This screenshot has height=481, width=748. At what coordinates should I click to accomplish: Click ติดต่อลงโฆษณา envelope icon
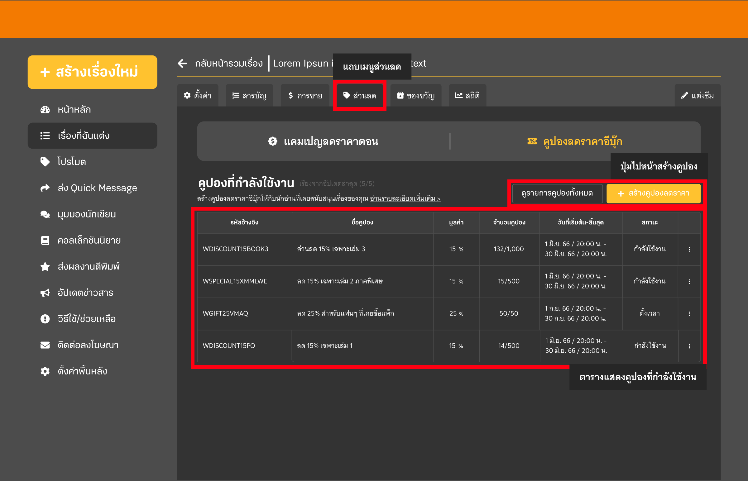pyautogui.click(x=45, y=345)
